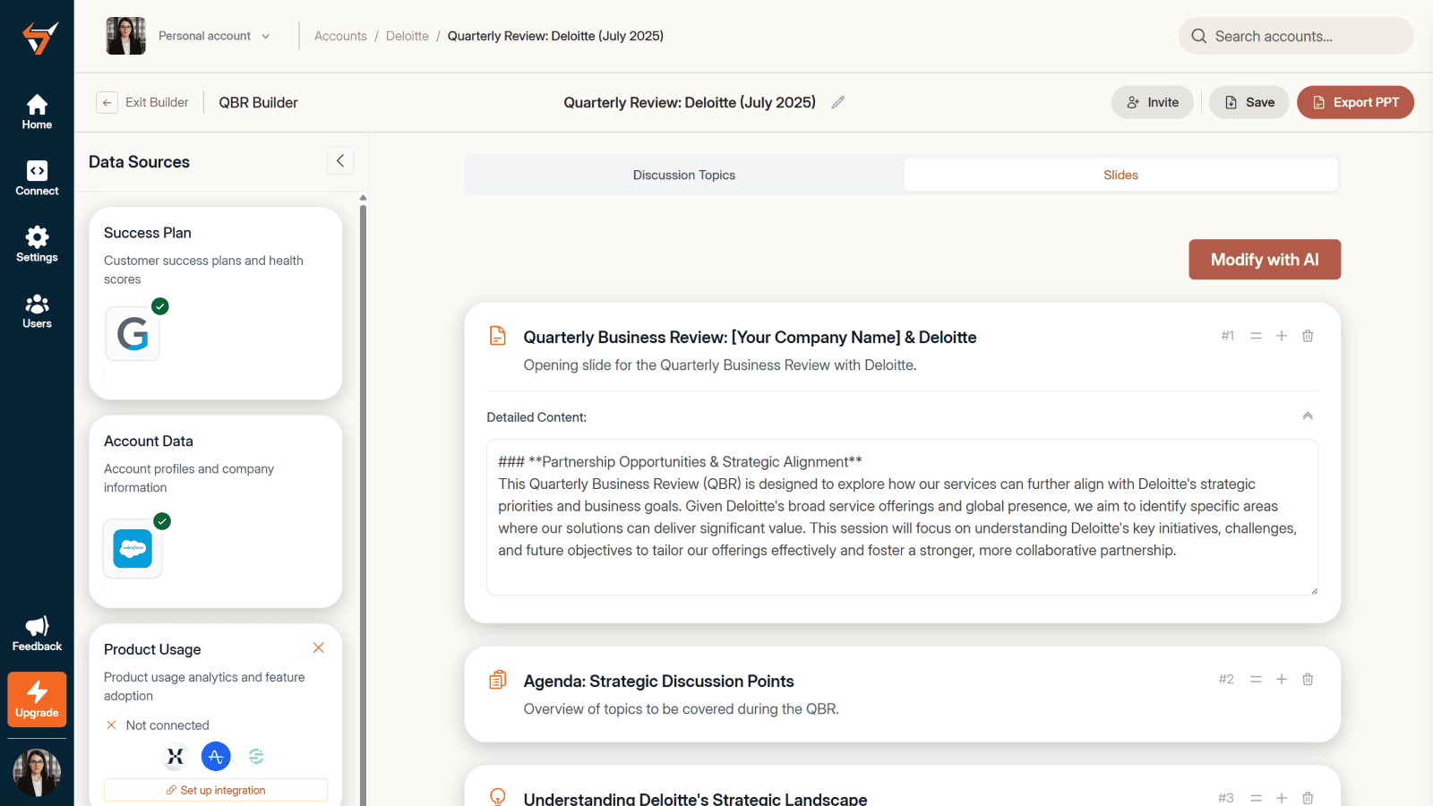1433x806 pixels.
Task: Navigate to Accounts breadcrumb
Action: 340,36
